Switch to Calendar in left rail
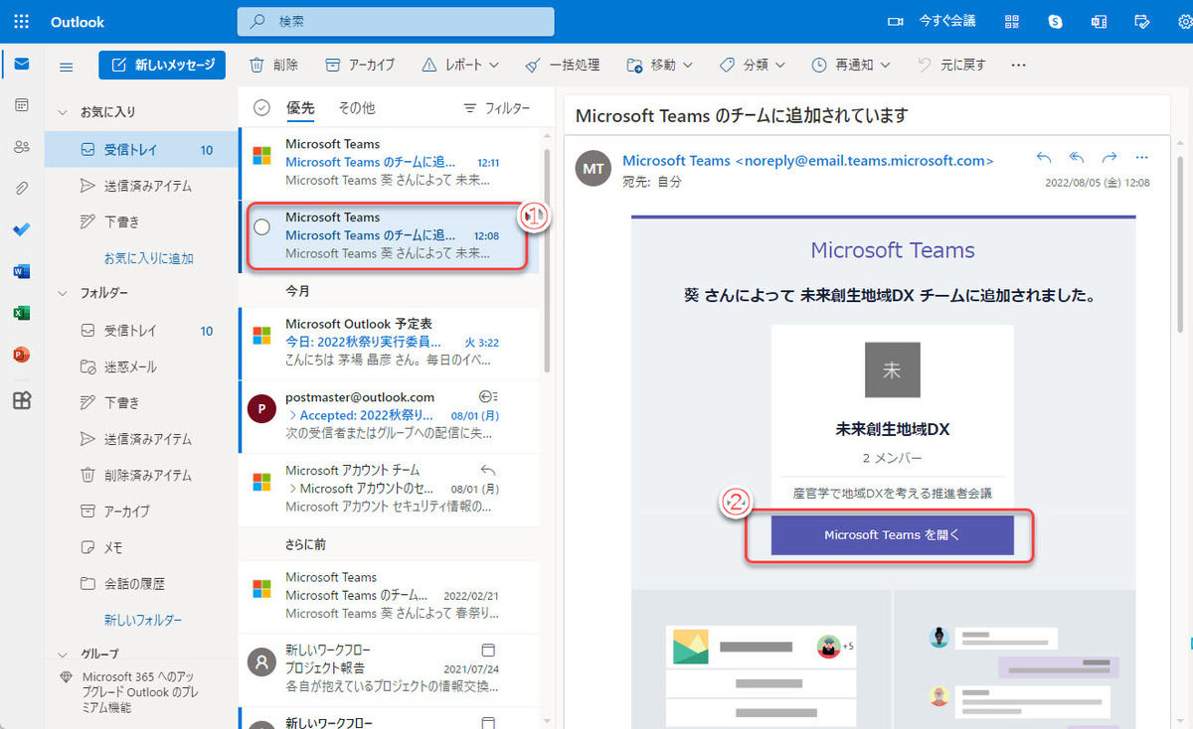Screen dimensions: 1193x729 22,104
